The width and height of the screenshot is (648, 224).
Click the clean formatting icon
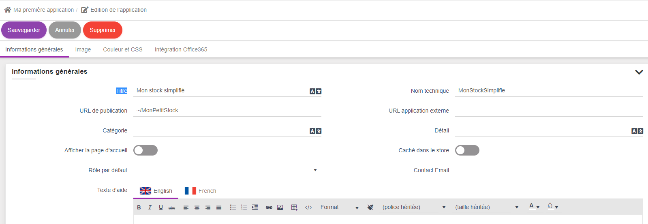pos(370,207)
